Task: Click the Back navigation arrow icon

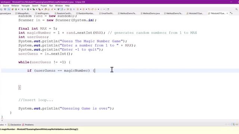Action: [96, 9]
